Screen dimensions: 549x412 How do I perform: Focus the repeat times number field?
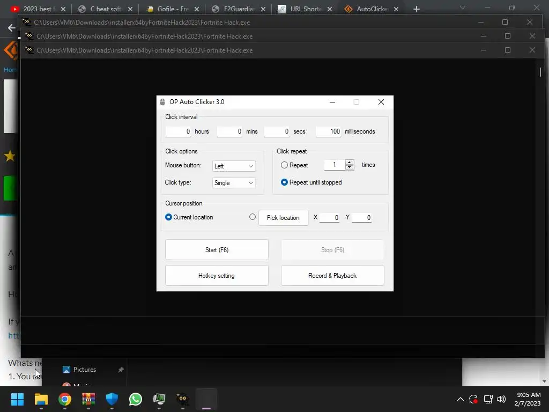tap(335, 165)
